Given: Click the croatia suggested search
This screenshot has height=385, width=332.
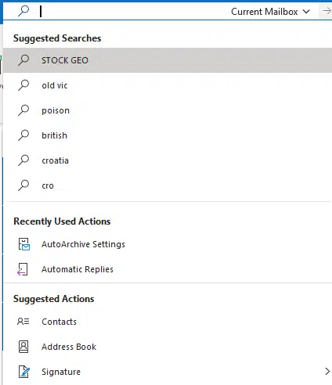Looking at the screenshot, I should (168, 160).
